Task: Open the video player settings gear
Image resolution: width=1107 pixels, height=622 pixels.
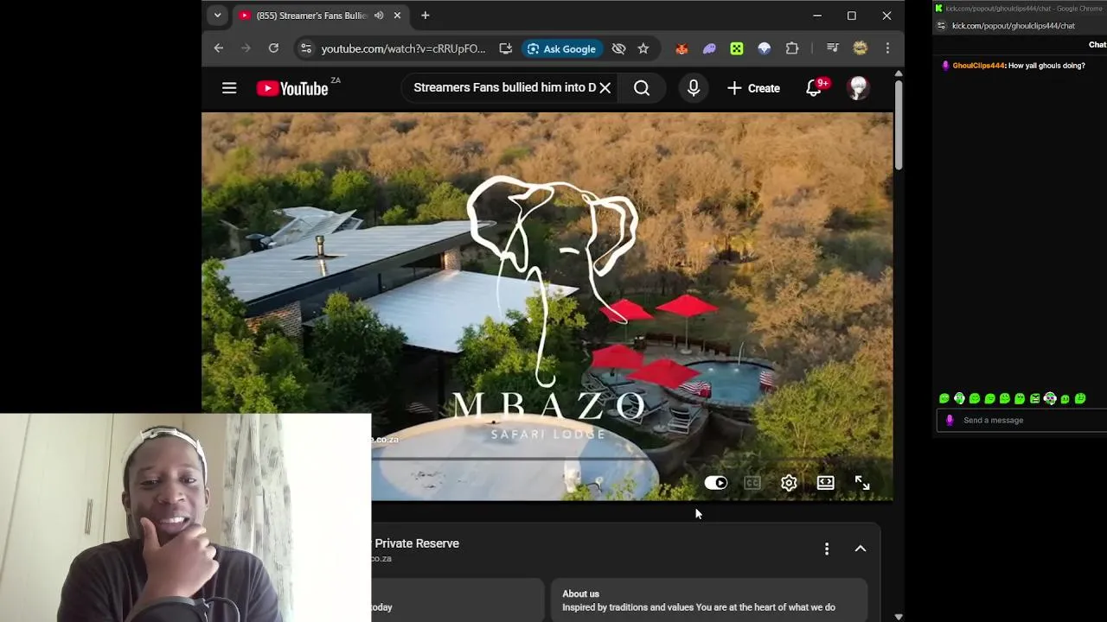Action: coord(789,483)
